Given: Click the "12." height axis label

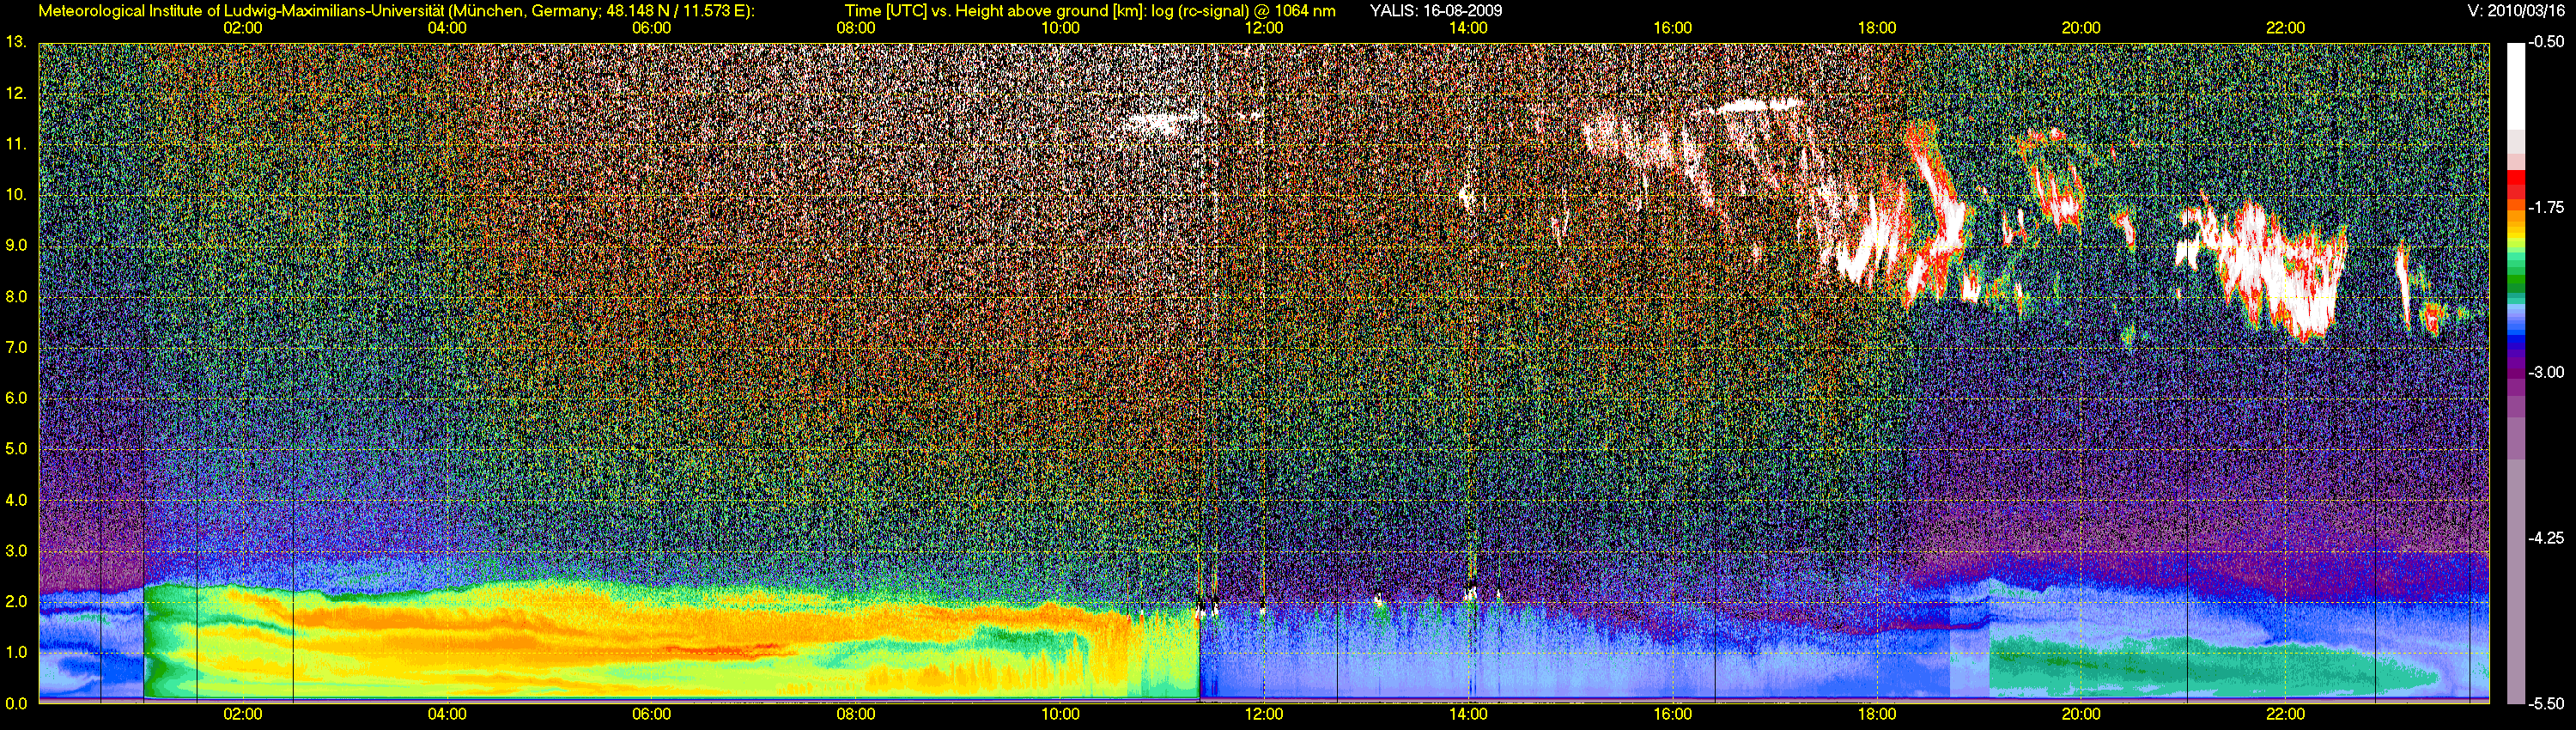Looking at the screenshot, I should click(16, 93).
